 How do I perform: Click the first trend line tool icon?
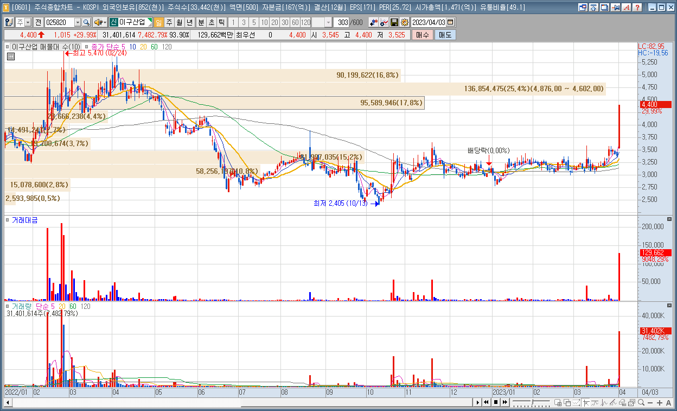595,403
